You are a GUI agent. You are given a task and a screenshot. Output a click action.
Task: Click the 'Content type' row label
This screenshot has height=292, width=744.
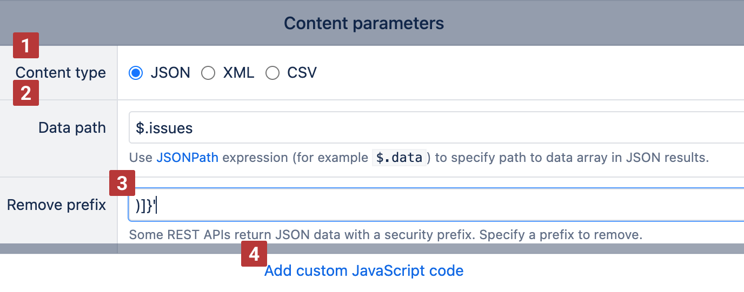pyautogui.click(x=61, y=73)
